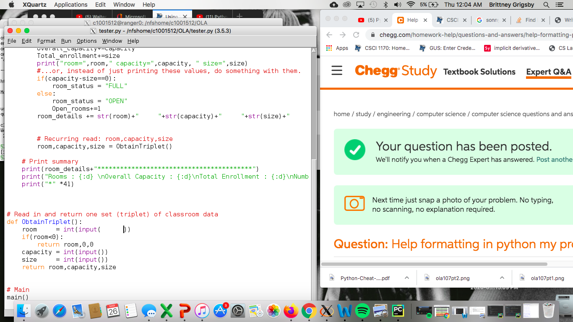The image size is (573, 322).
Task: Click the Bluetooth icon in the menu bar
Action: click(x=385, y=5)
